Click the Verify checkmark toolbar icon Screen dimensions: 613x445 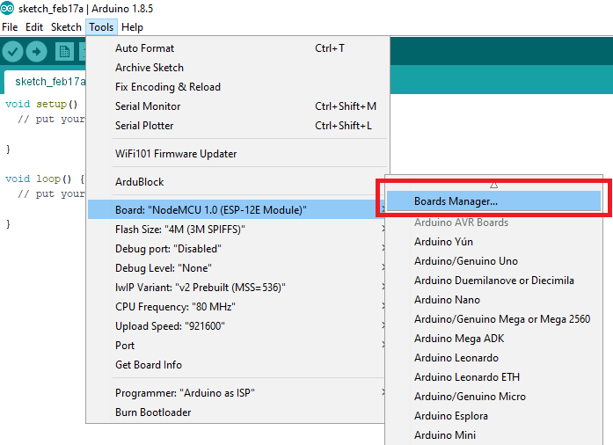pos(12,52)
